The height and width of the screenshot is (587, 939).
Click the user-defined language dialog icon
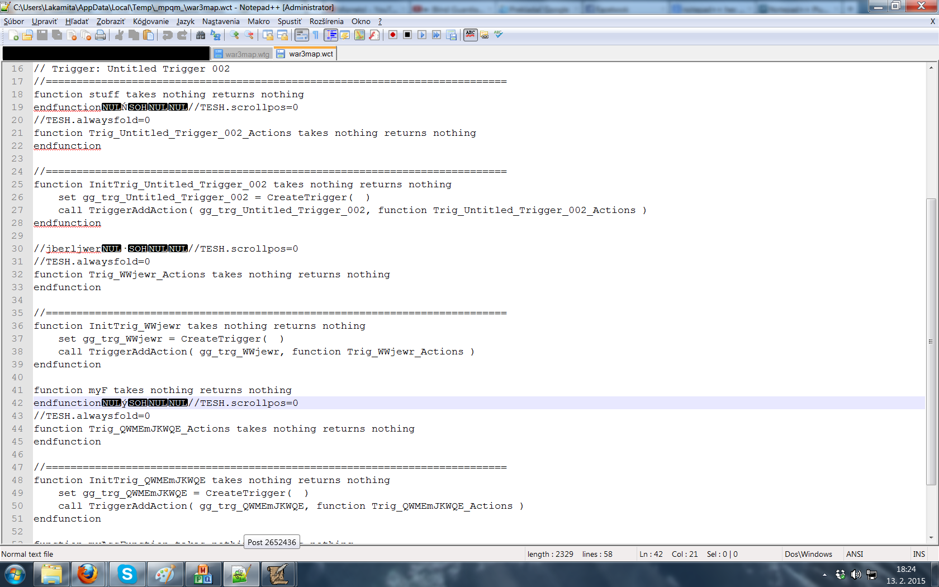coord(345,35)
